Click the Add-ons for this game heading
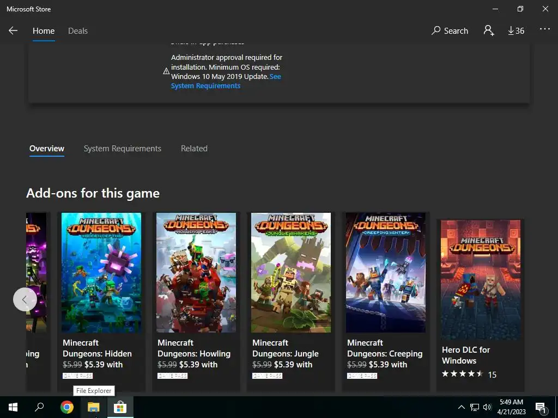Screen dimensions: 558x418 93,193
